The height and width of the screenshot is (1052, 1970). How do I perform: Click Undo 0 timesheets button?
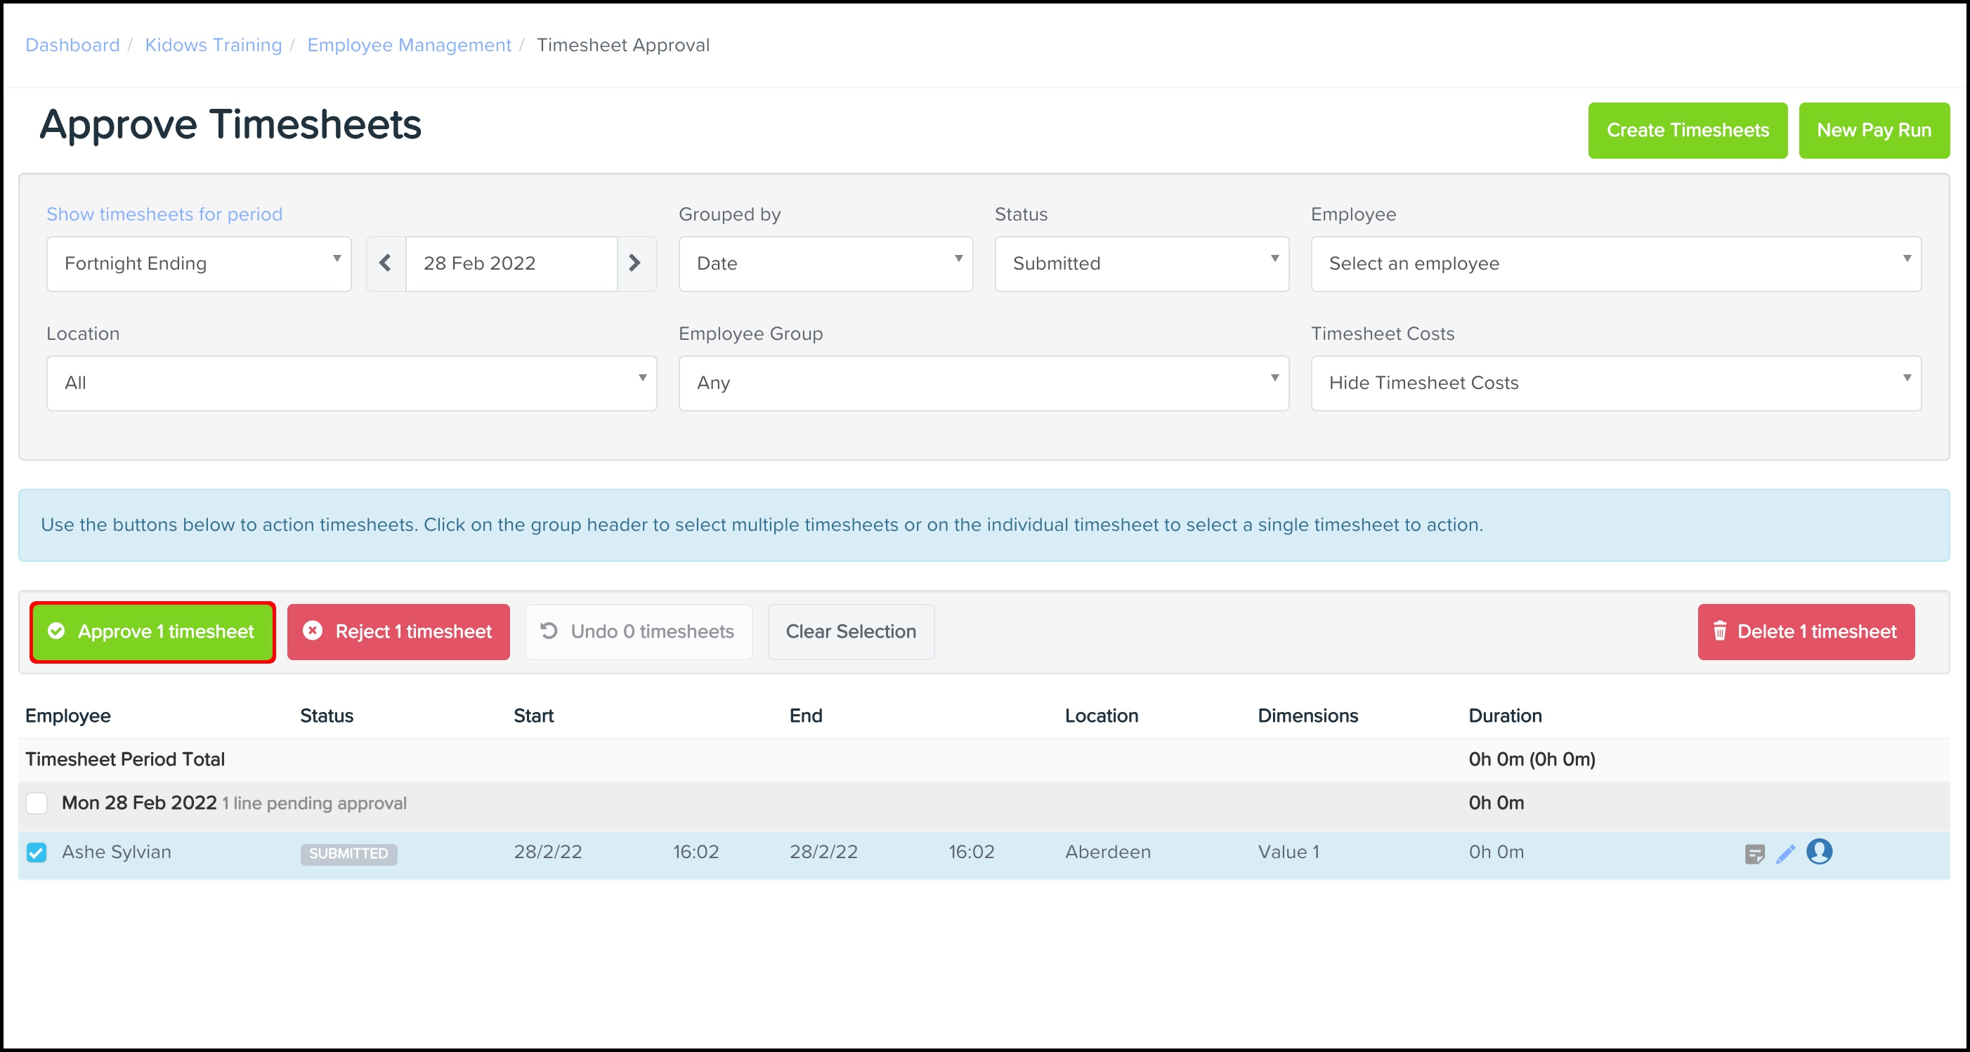pyautogui.click(x=638, y=631)
